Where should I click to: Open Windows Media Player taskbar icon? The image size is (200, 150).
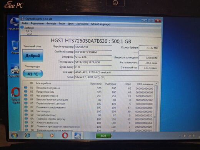[x=52, y=135]
